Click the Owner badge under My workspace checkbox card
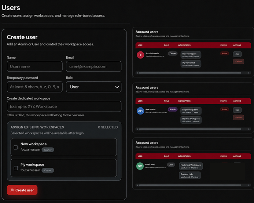 48,170
